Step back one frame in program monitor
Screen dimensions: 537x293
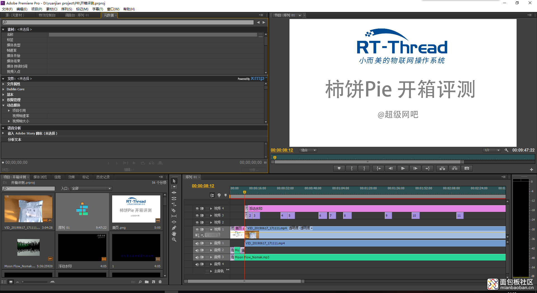pyautogui.click(x=391, y=168)
